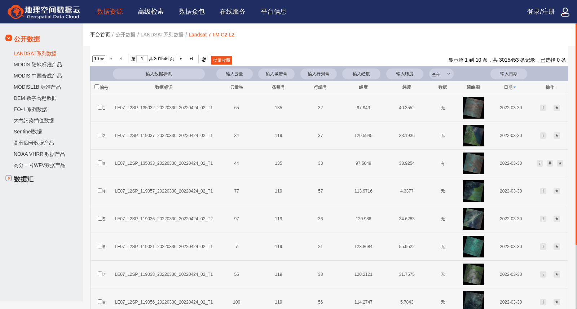This screenshot has width=577, height=309.
Task: Open 高分四号数据产品 in sidebar
Action: [34, 143]
